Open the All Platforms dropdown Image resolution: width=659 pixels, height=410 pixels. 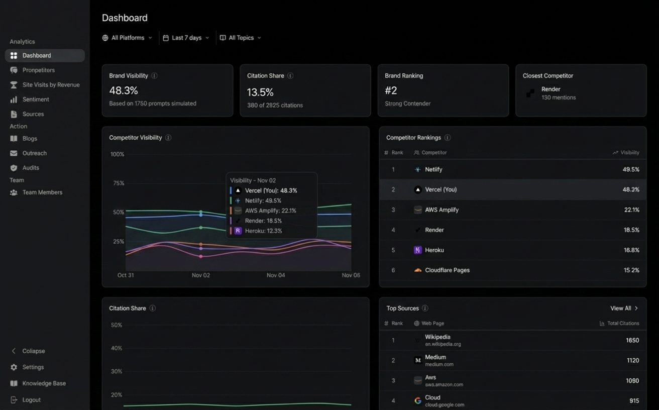click(x=127, y=37)
